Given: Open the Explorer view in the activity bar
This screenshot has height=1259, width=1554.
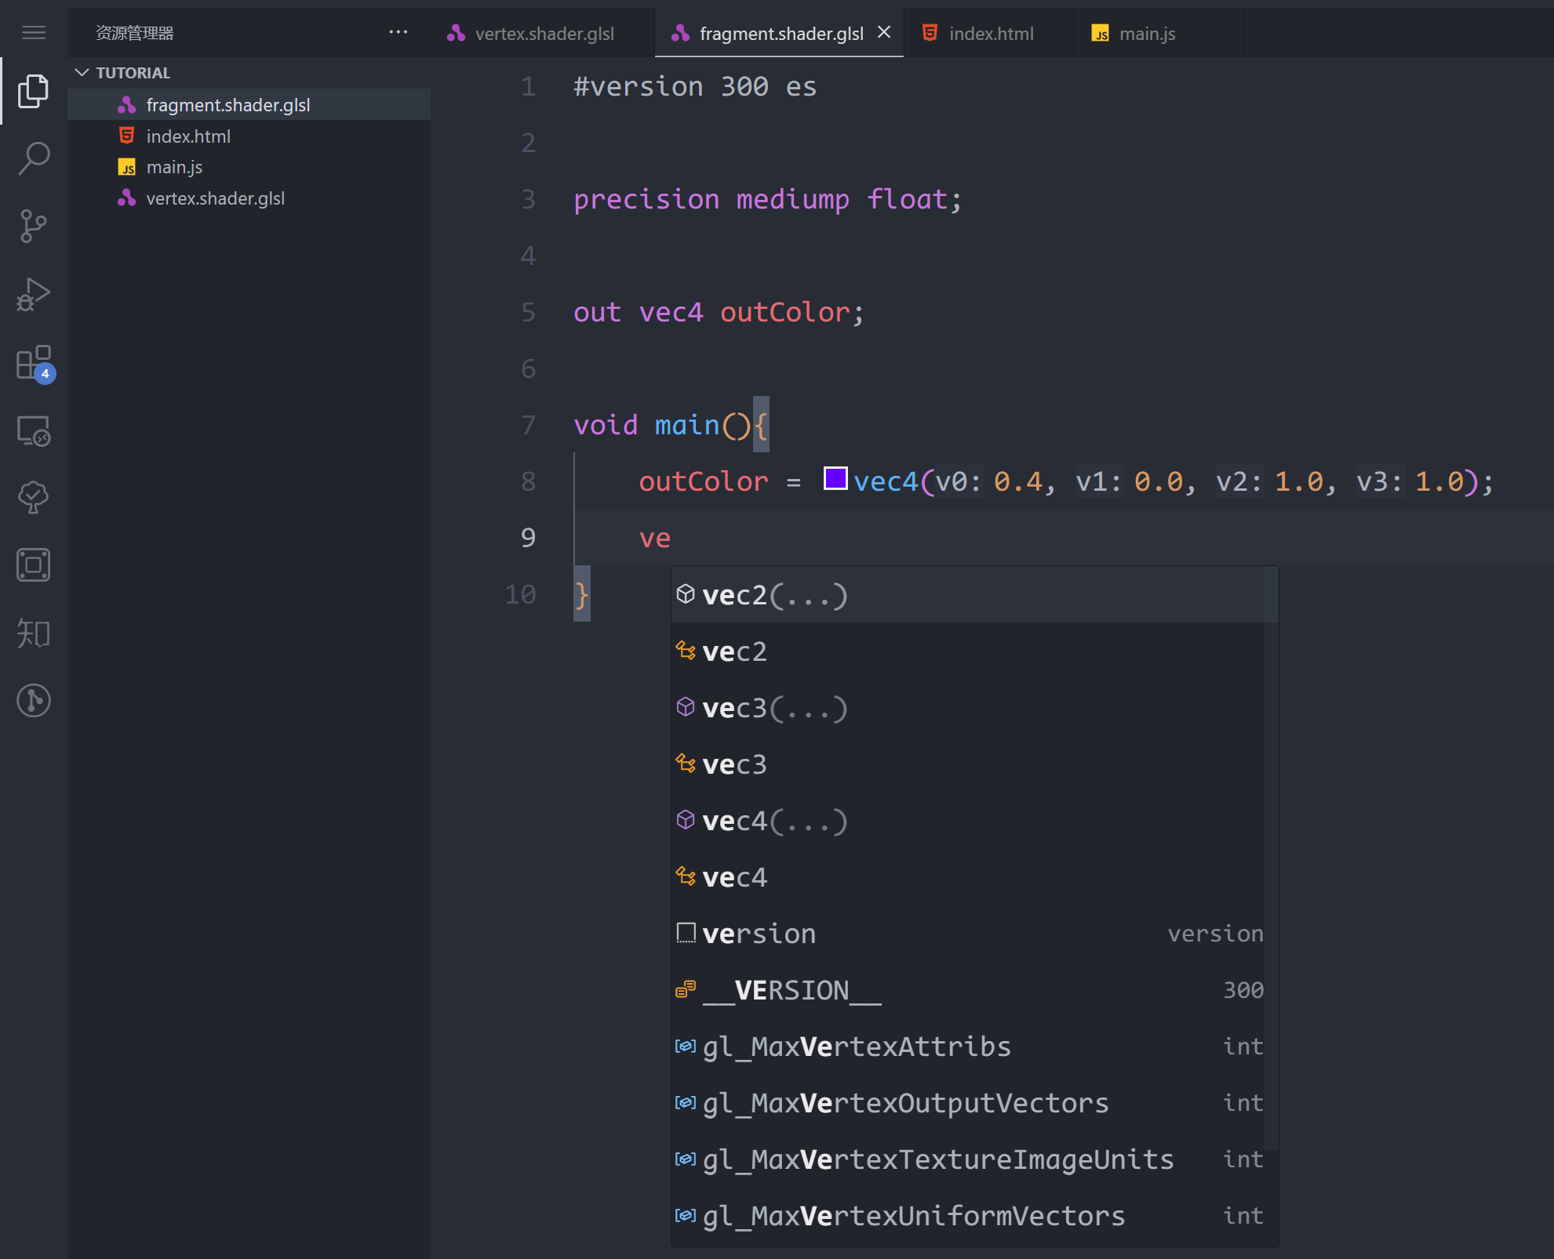Looking at the screenshot, I should (x=33, y=91).
